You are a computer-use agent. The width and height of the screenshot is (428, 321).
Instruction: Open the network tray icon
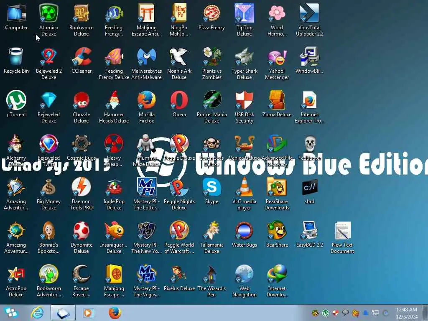[376, 313]
